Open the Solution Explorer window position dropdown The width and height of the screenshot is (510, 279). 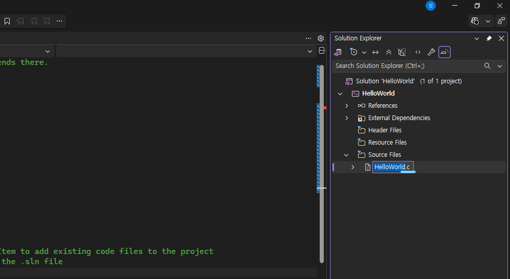477,38
